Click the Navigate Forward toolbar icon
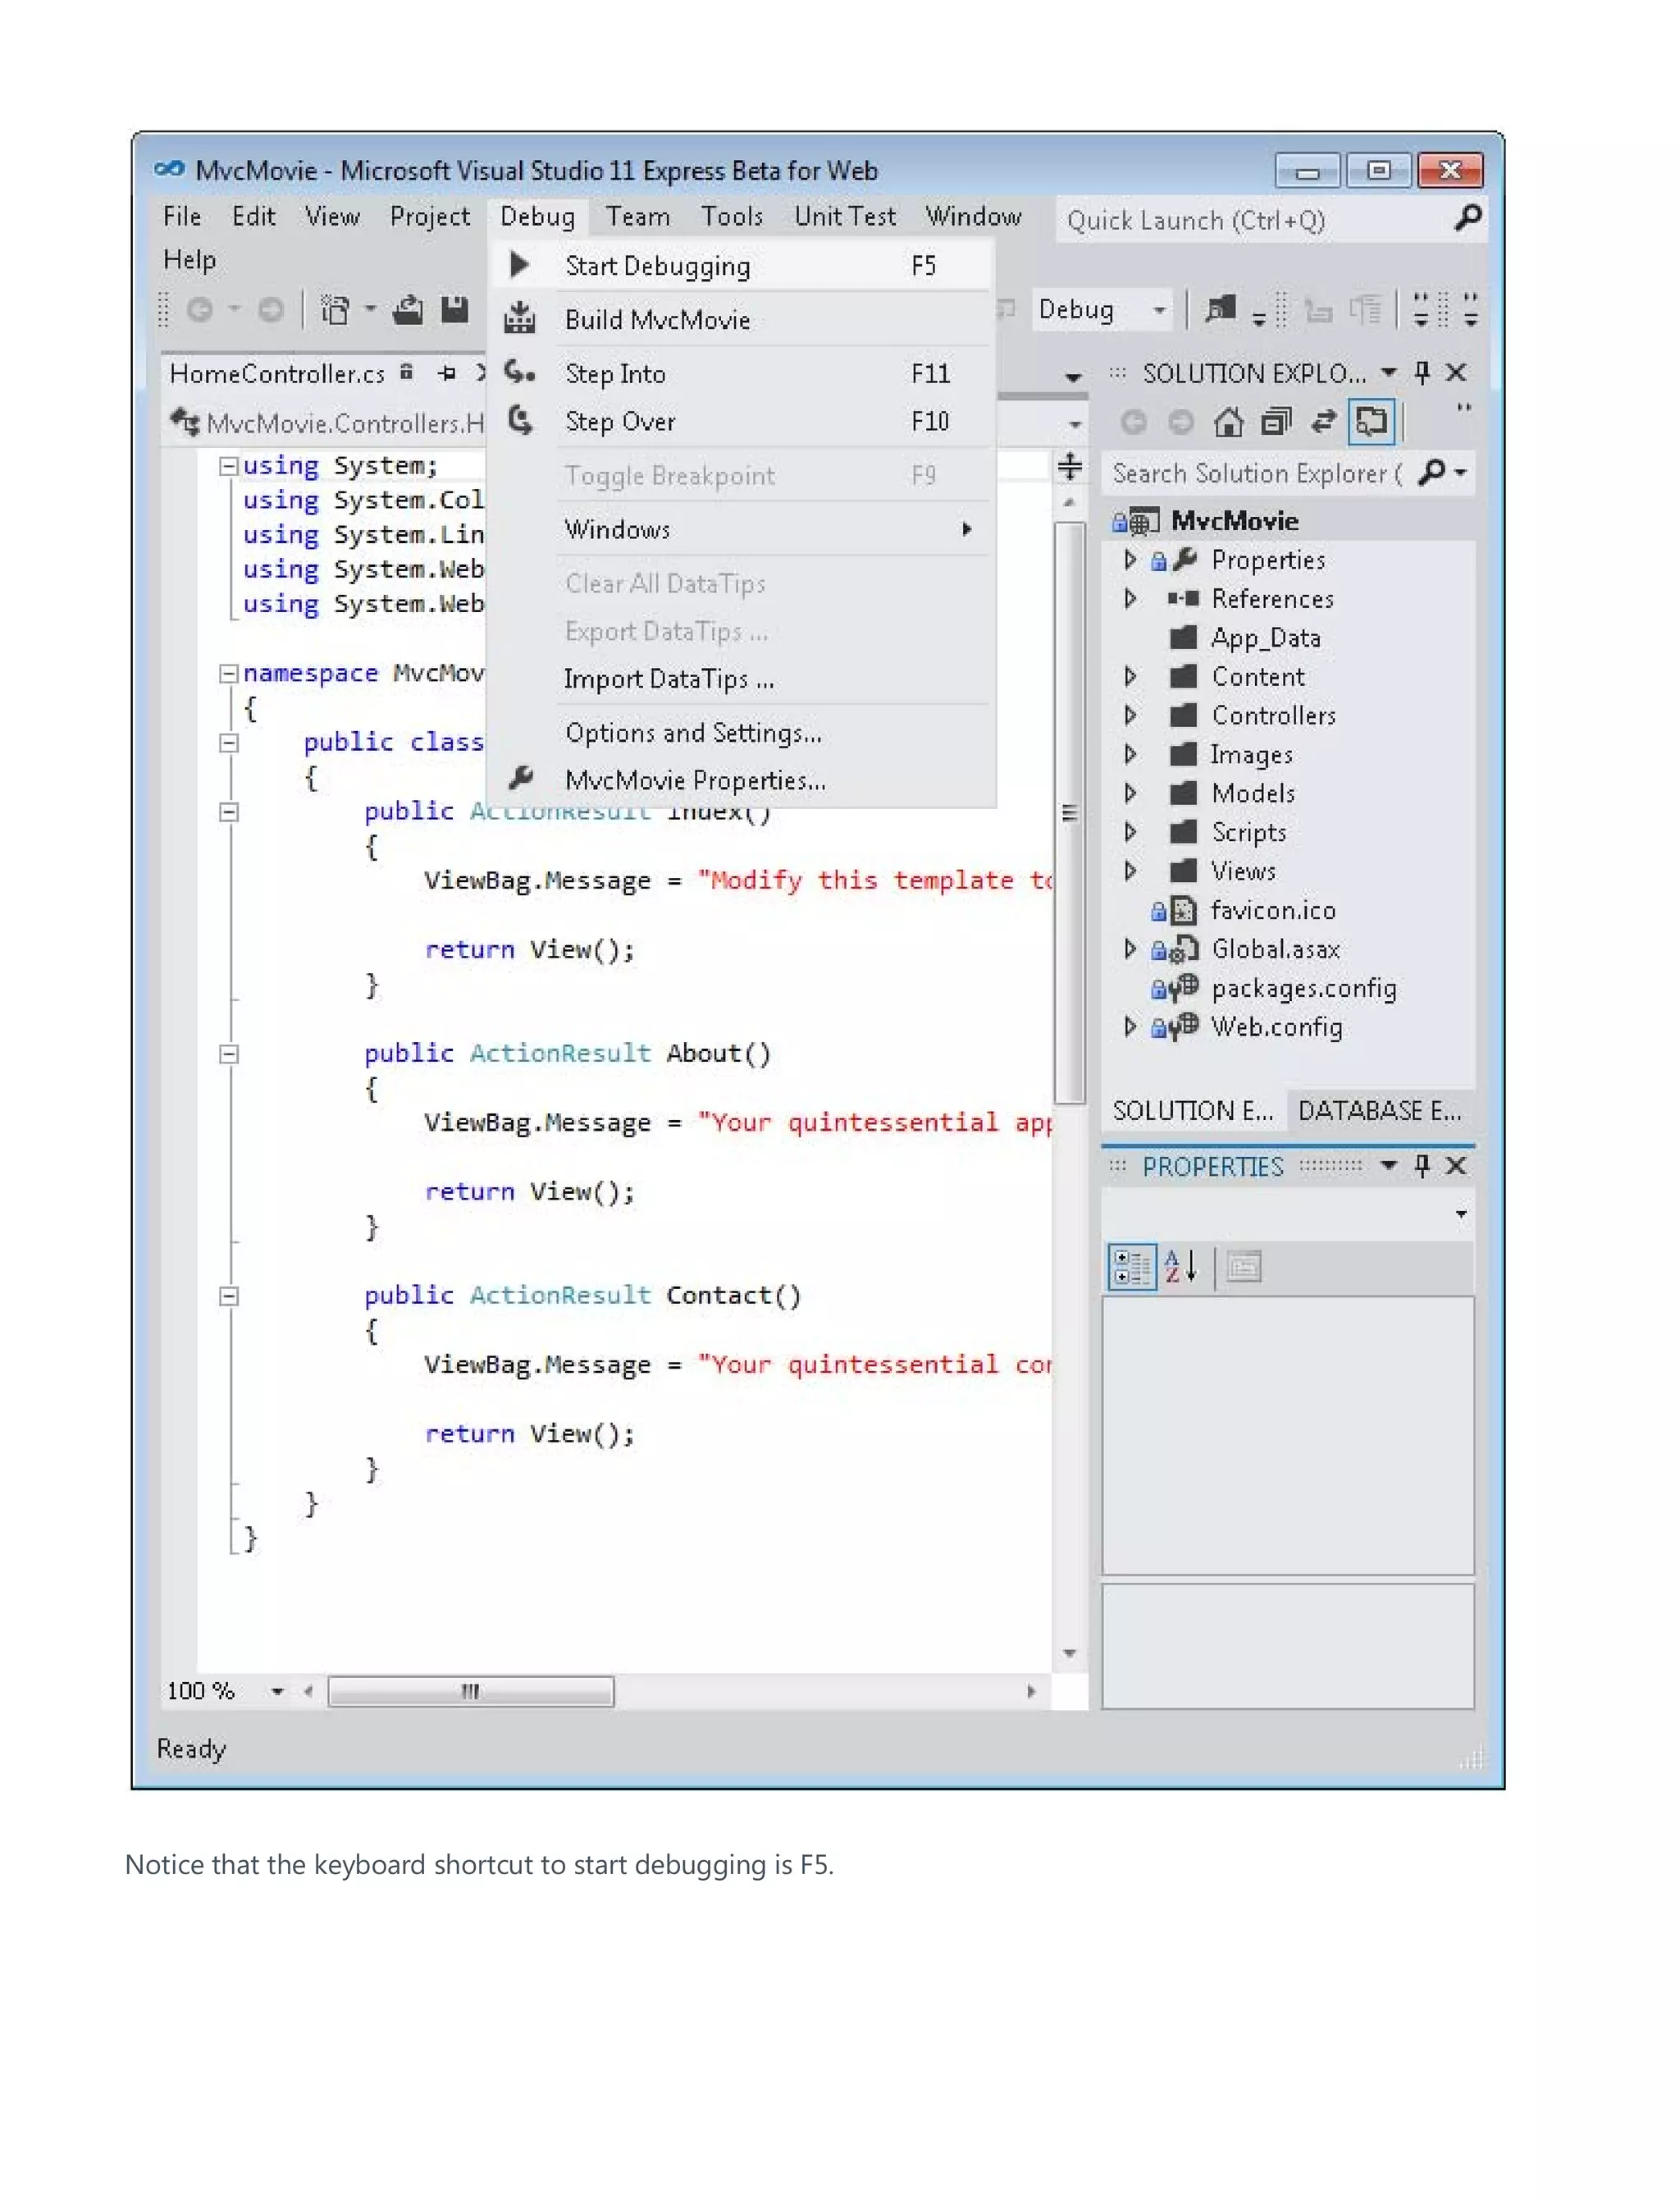The image size is (1680, 2199). tap(270, 311)
